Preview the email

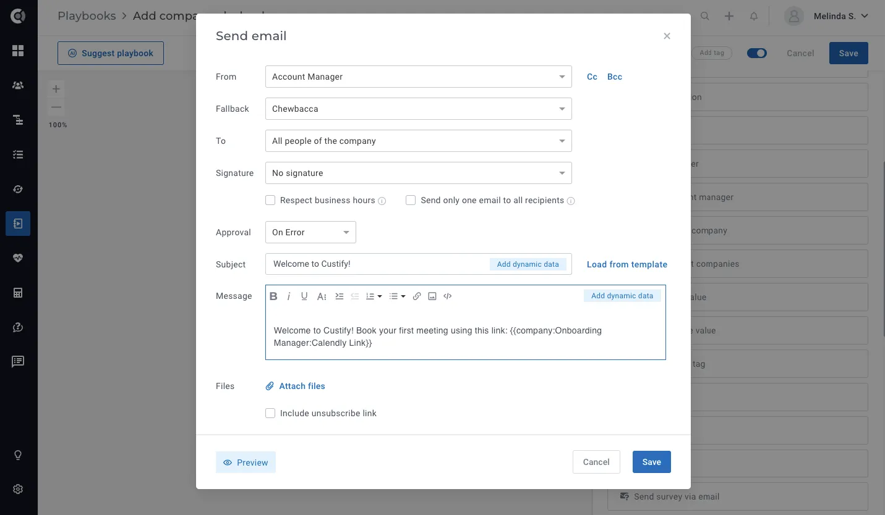[x=246, y=463]
